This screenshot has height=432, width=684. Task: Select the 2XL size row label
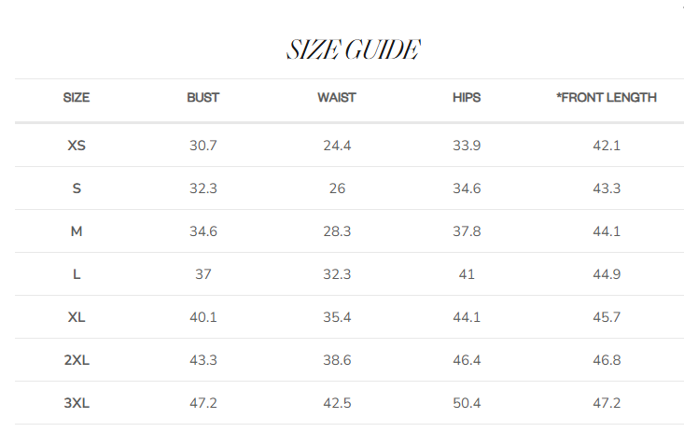77,360
